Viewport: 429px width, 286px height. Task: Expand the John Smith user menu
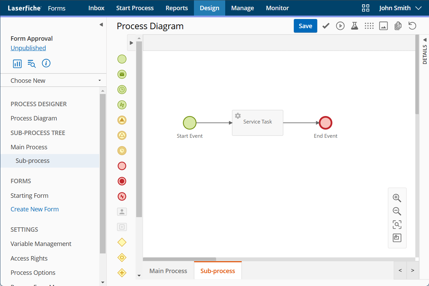click(x=400, y=8)
